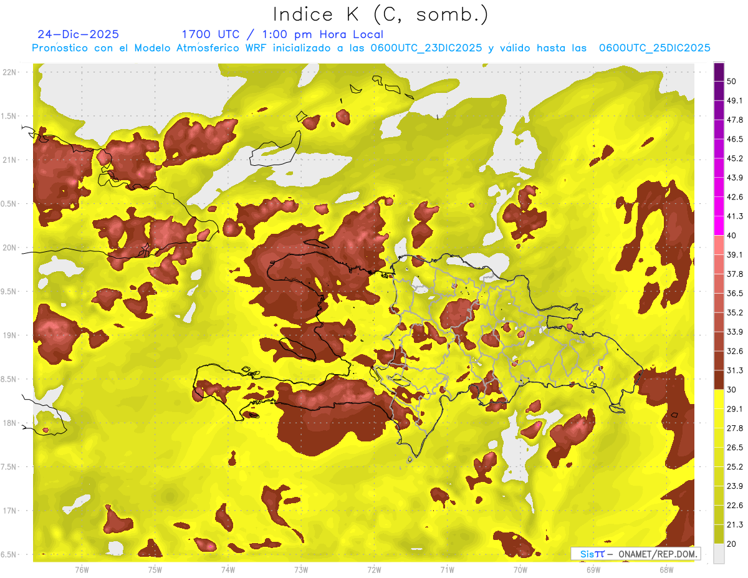Screen dimensions: 748x578
Task: Click the "9.5N" latitude label
Action: [8, 291]
